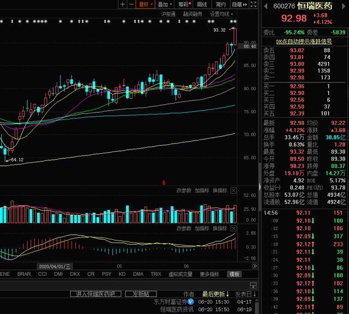Zoom in the K-line chart with plus
The width and height of the screenshot is (349, 314).
coord(122,4)
